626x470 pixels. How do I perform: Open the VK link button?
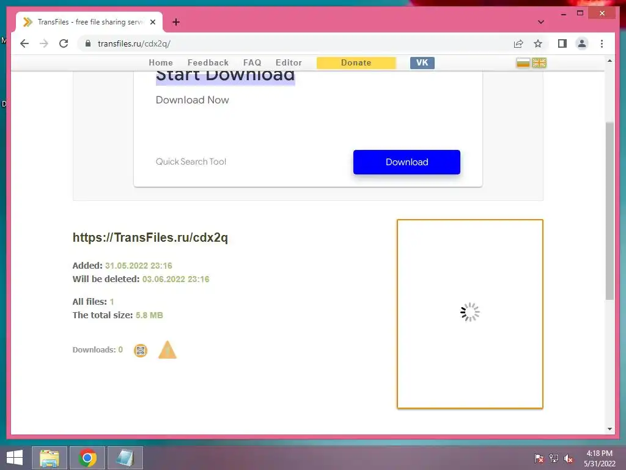(422, 63)
